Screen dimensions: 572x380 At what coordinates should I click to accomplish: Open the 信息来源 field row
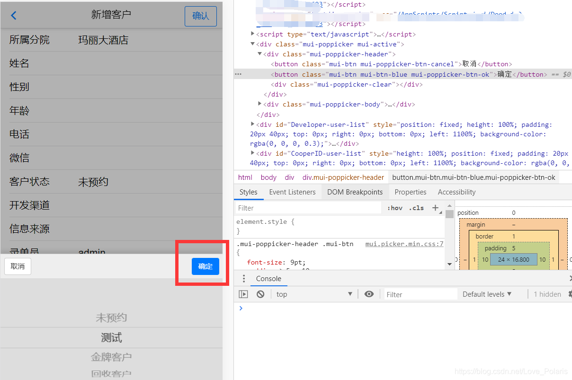coord(111,229)
